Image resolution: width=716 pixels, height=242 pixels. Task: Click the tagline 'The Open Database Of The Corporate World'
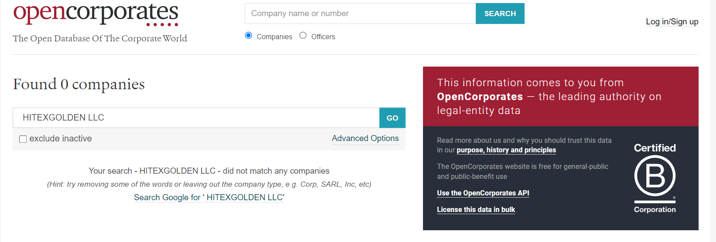[100, 38]
